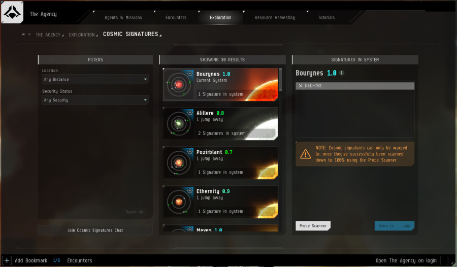Click 'Current System' text under Bourynes
This screenshot has height=267, width=457.
(212, 80)
